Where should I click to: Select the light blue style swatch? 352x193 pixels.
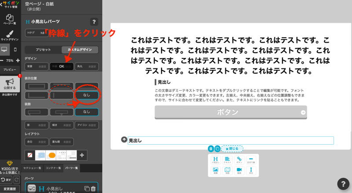click(x=40, y=155)
